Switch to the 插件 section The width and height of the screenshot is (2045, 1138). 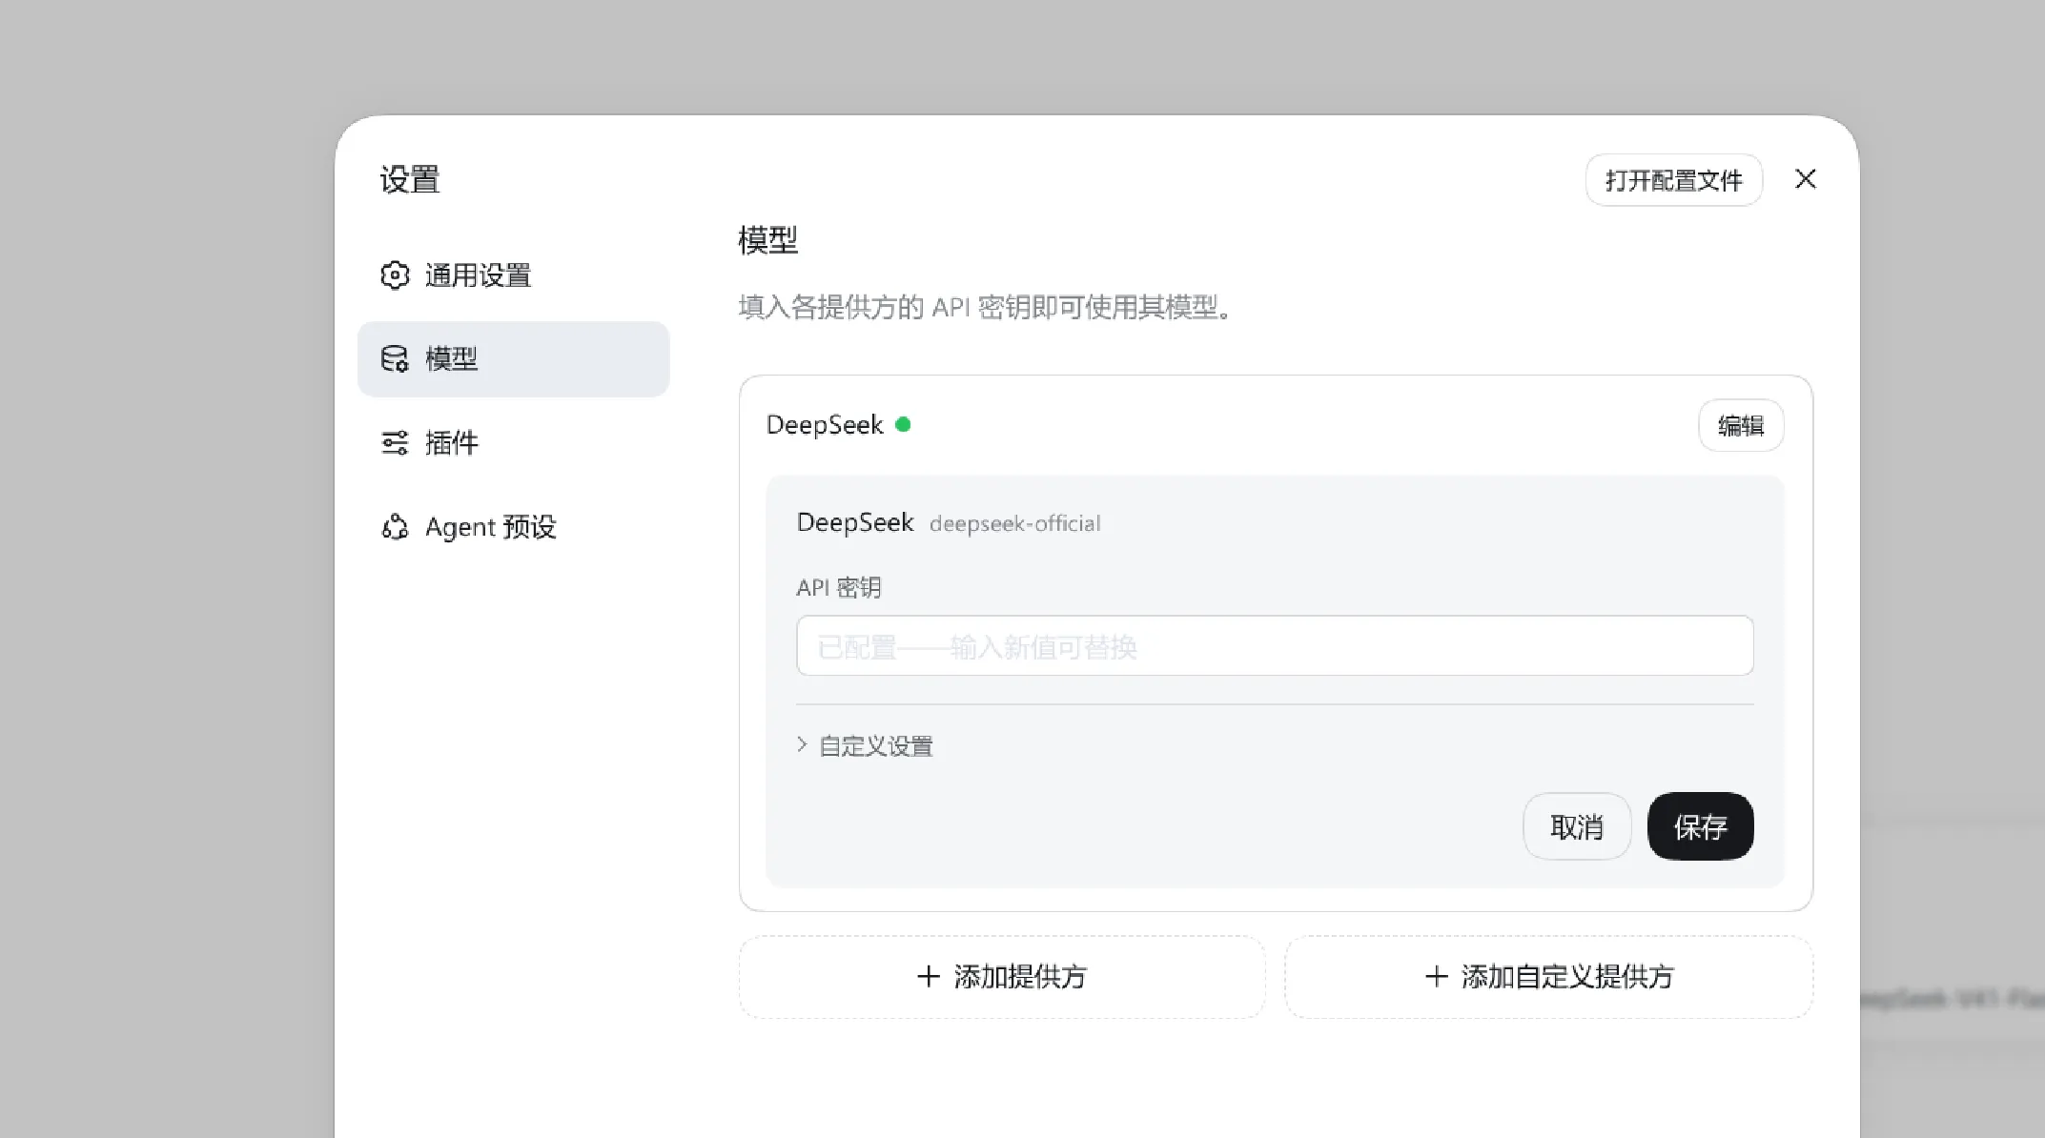[513, 443]
